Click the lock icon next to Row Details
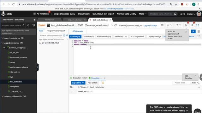Image resolution: width=202 pixels, height=113 pixels. point(103,83)
